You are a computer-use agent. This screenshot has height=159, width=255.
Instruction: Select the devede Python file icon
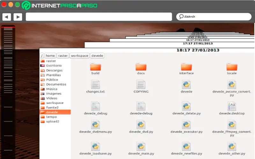click(x=186, y=84)
